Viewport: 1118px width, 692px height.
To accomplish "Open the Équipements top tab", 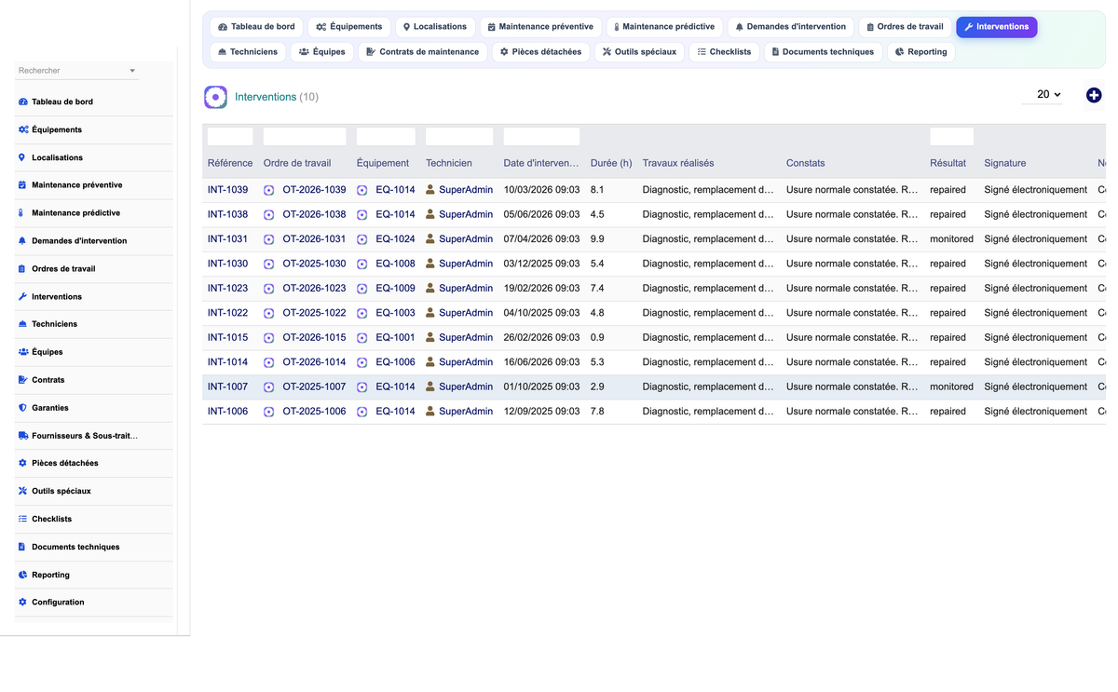I will (349, 27).
